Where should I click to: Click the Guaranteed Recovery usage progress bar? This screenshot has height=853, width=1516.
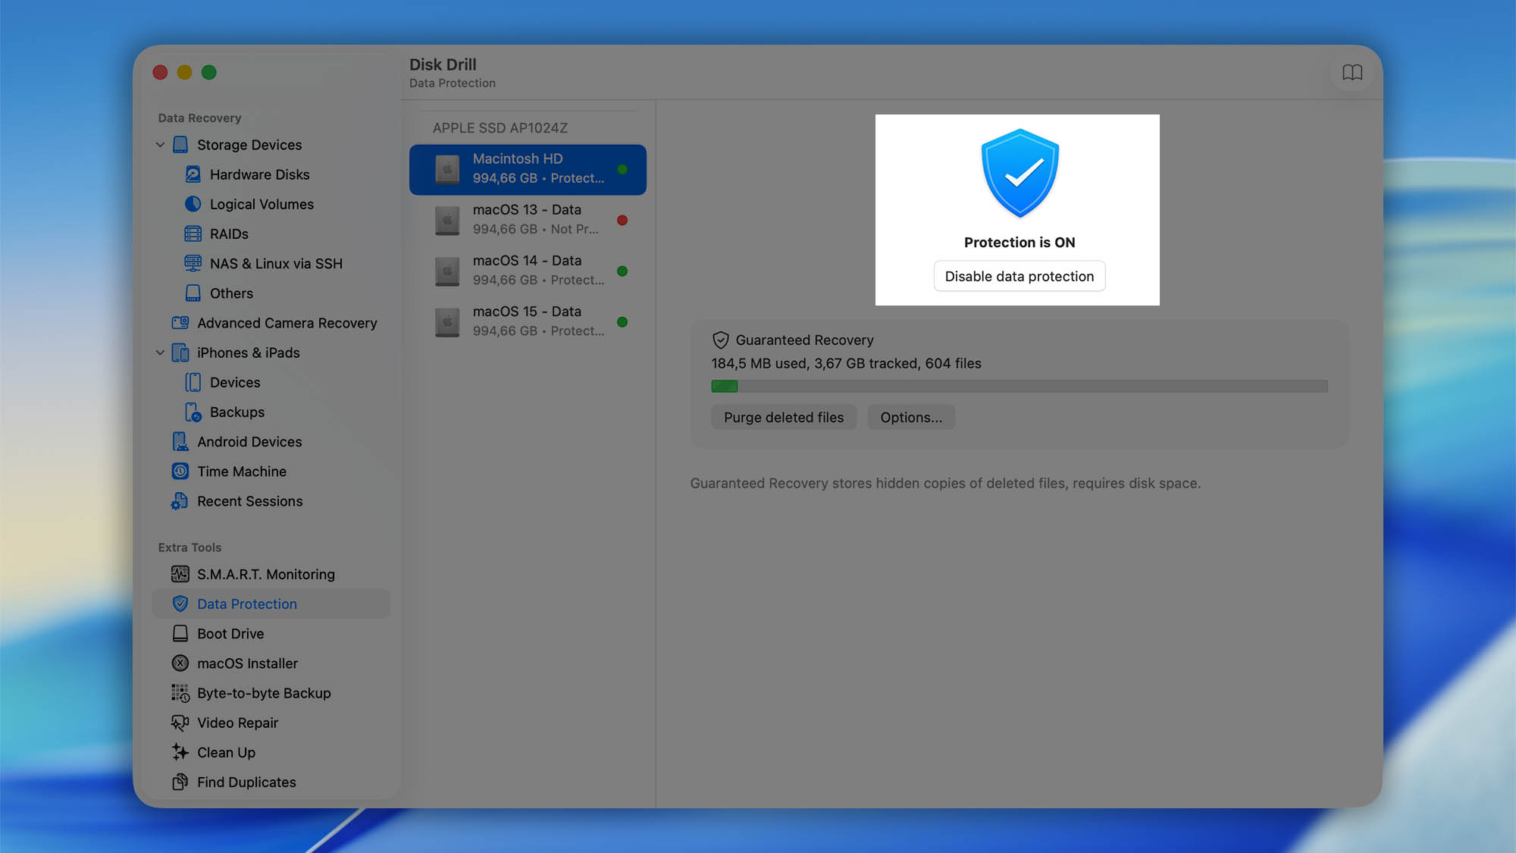1019,386
